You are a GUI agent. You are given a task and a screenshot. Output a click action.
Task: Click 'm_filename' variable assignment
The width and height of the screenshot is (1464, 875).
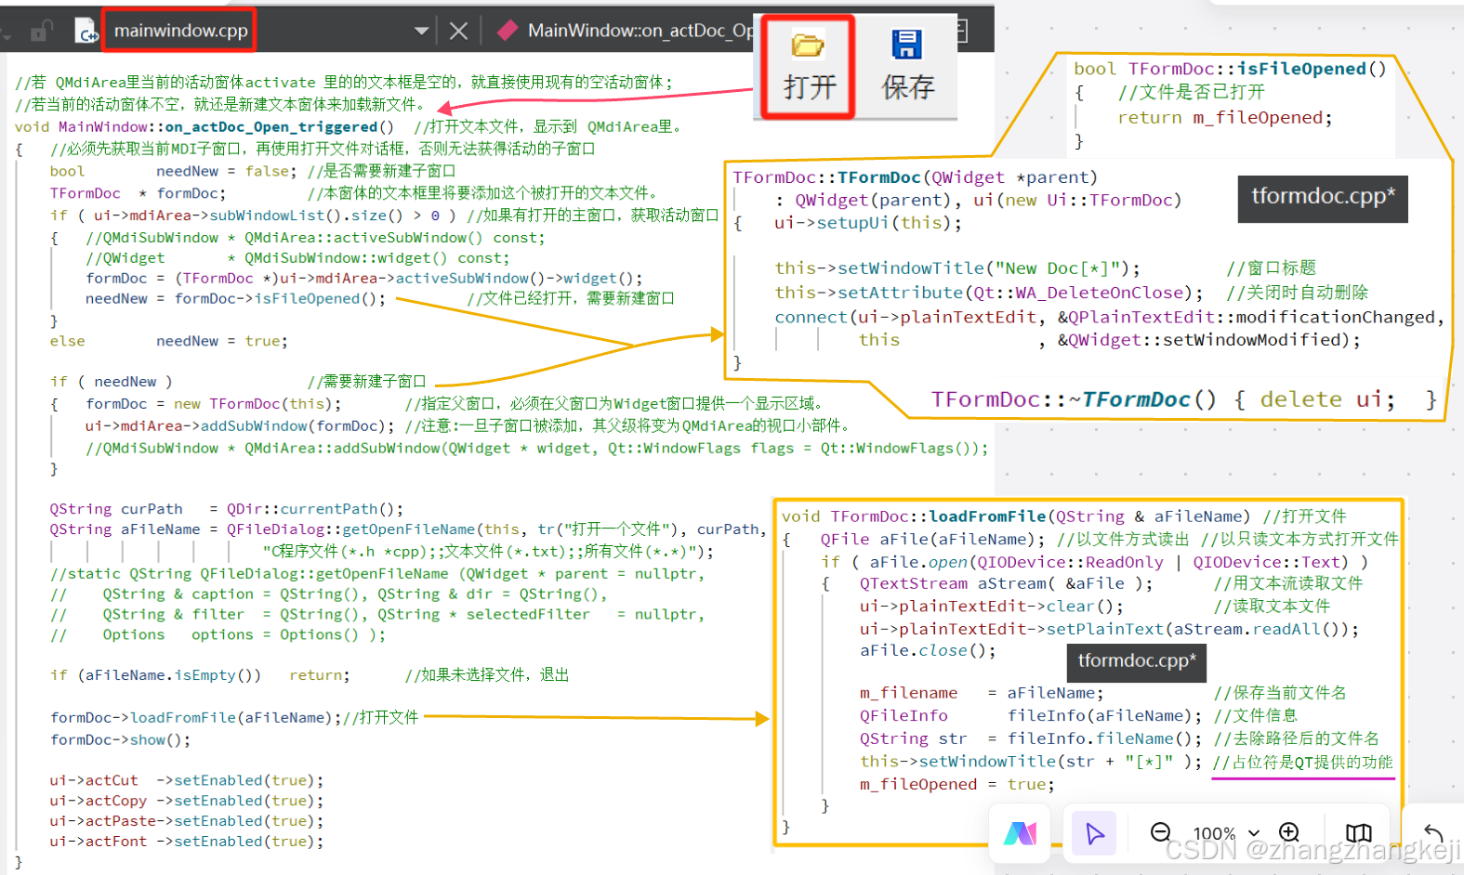click(908, 693)
